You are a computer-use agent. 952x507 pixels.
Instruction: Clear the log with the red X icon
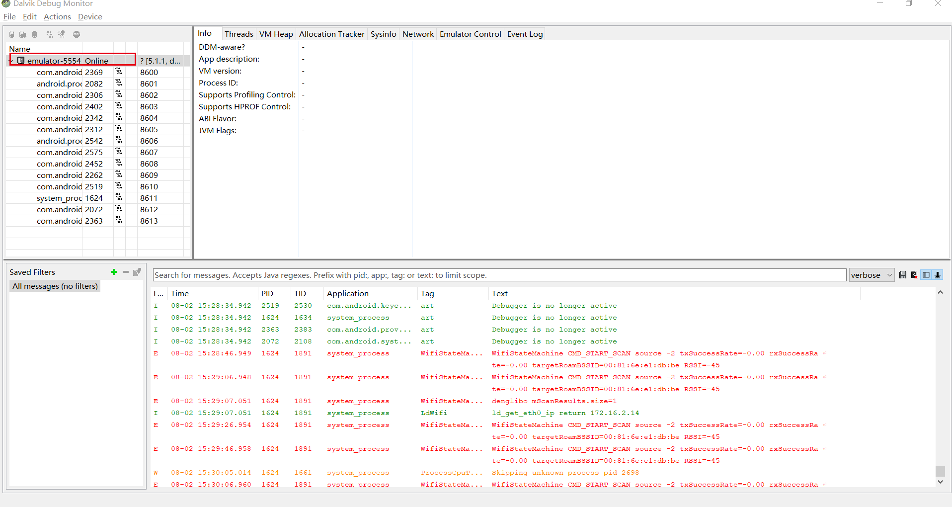pos(914,275)
